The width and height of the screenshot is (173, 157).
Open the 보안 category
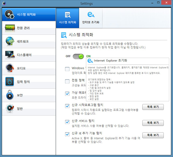click(29, 95)
